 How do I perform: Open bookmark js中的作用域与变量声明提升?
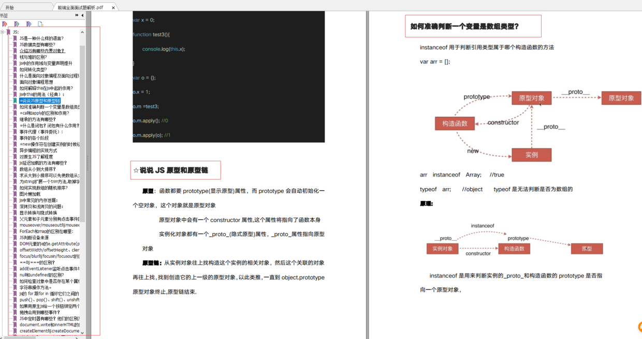[x=46, y=63]
